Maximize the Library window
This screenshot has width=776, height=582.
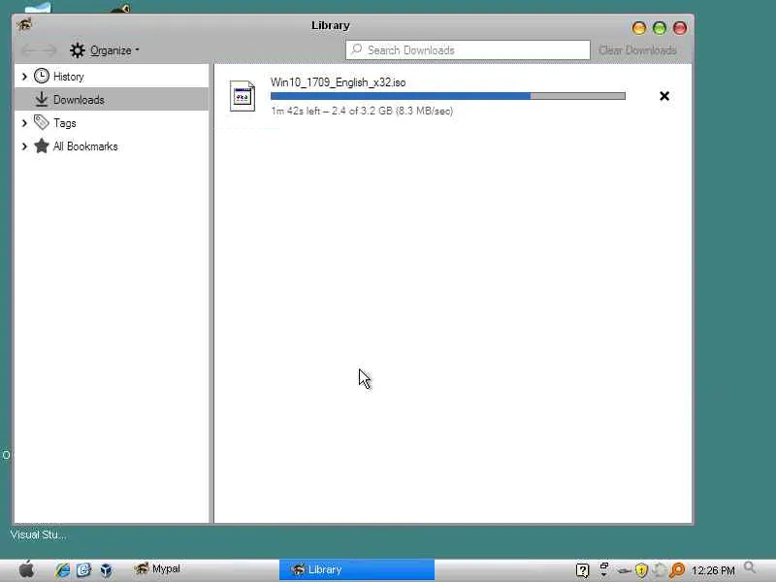(x=660, y=28)
